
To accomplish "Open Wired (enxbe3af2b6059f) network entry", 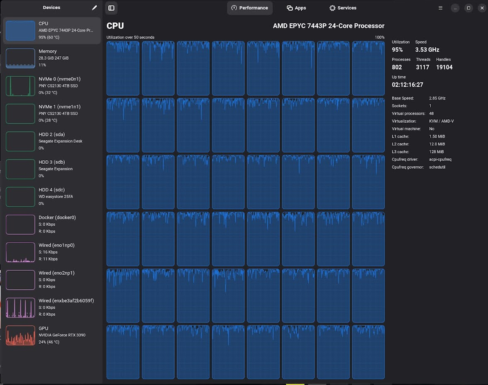I will [51, 308].
